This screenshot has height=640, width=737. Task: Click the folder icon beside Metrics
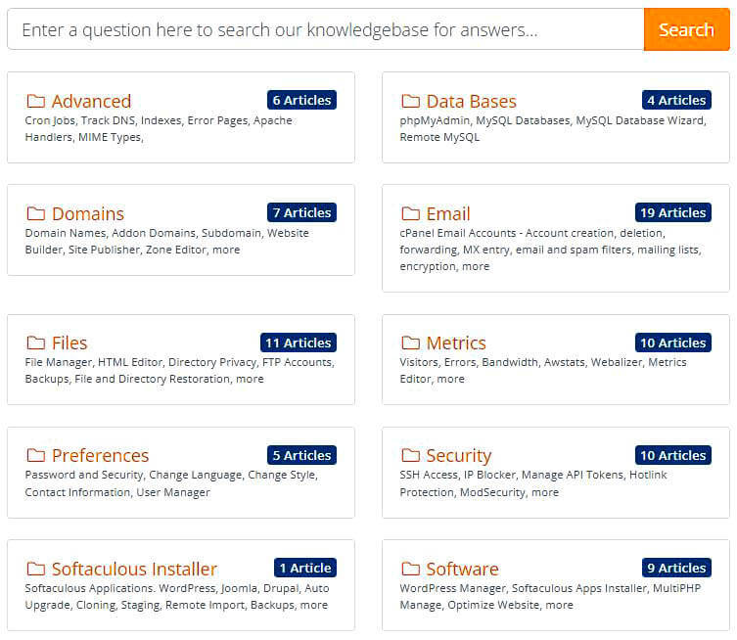(410, 343)
